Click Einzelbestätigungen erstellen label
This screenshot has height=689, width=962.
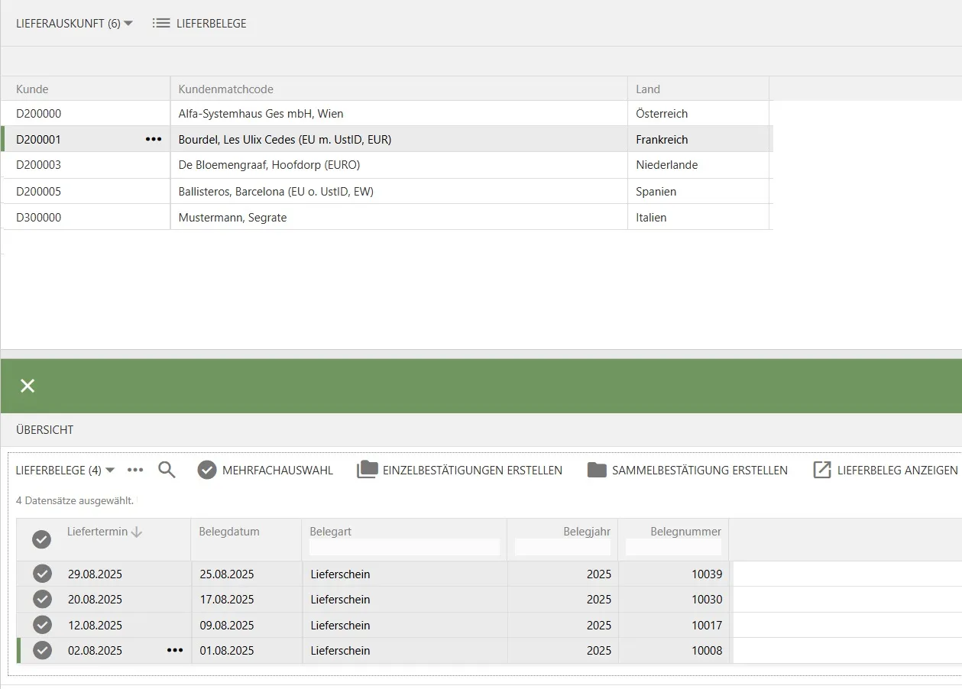[x=472, y=470]
